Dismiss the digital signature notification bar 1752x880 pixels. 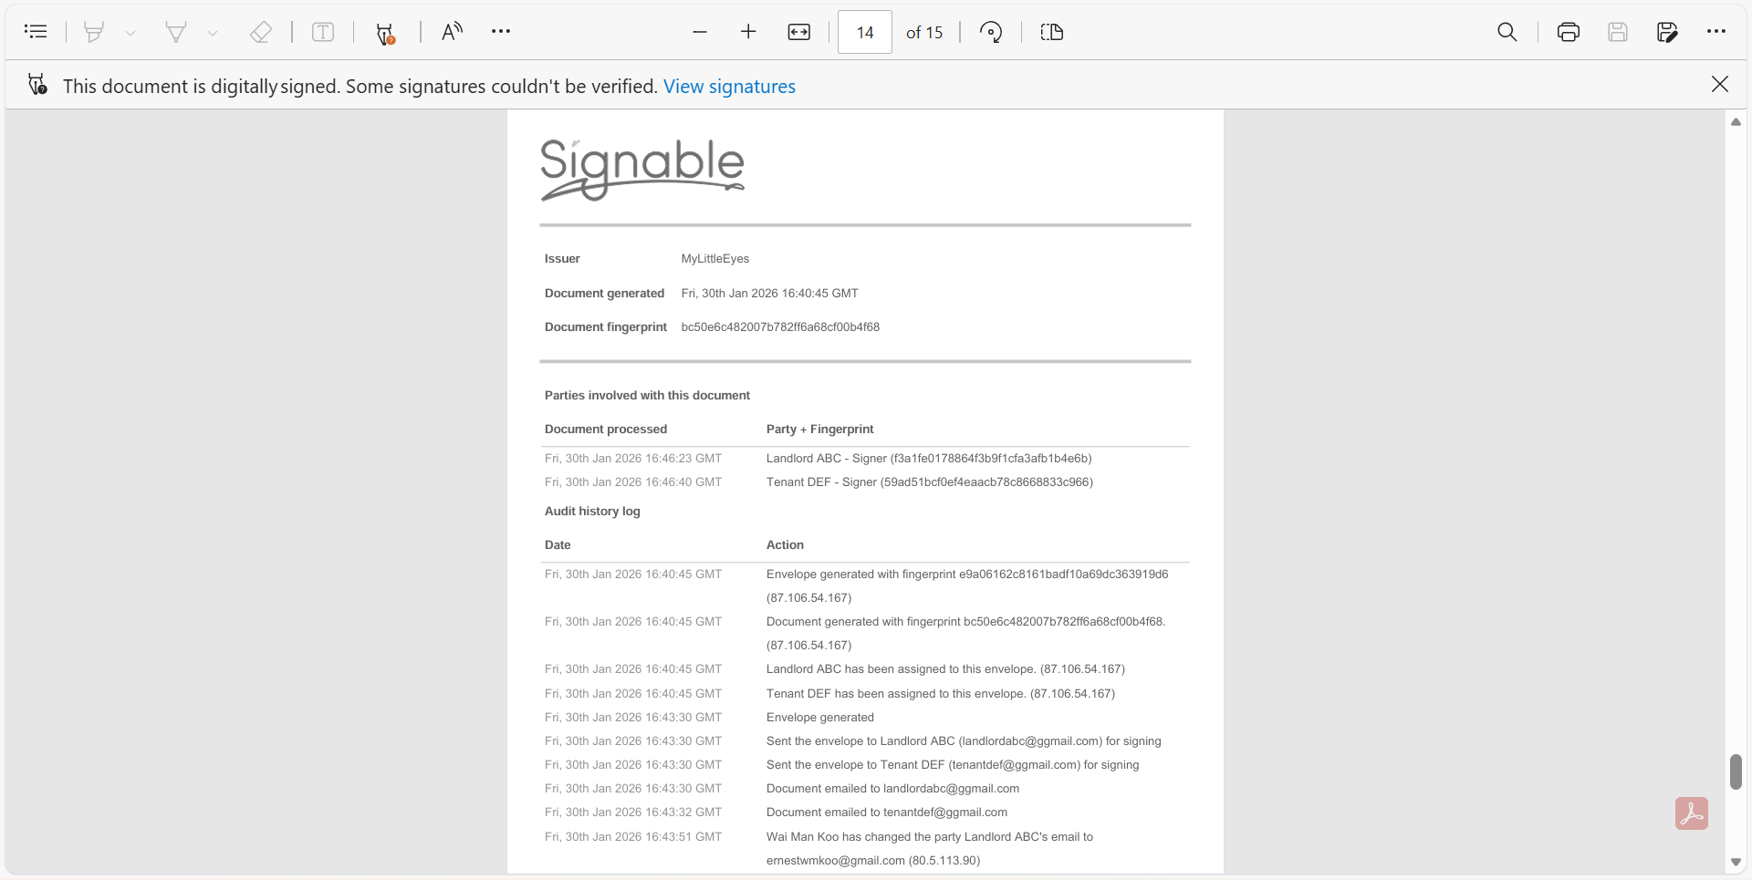1720,85
